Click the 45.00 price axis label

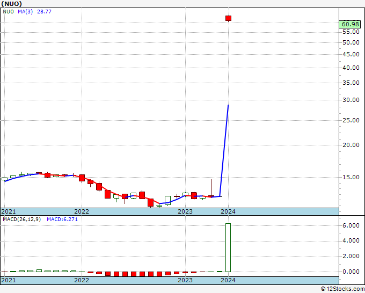351,54
